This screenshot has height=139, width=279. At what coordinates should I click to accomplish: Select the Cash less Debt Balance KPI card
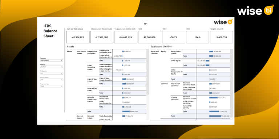pyautogui.click(x=78, y=37)
